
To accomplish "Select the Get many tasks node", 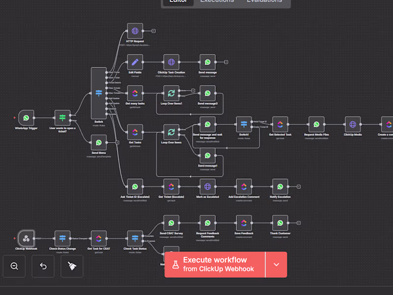I will [135, 93].
